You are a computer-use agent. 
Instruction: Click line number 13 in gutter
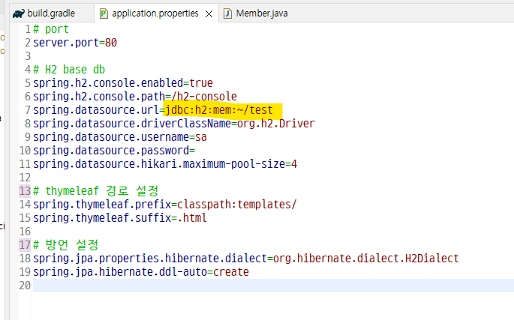[x=25, y=190]
